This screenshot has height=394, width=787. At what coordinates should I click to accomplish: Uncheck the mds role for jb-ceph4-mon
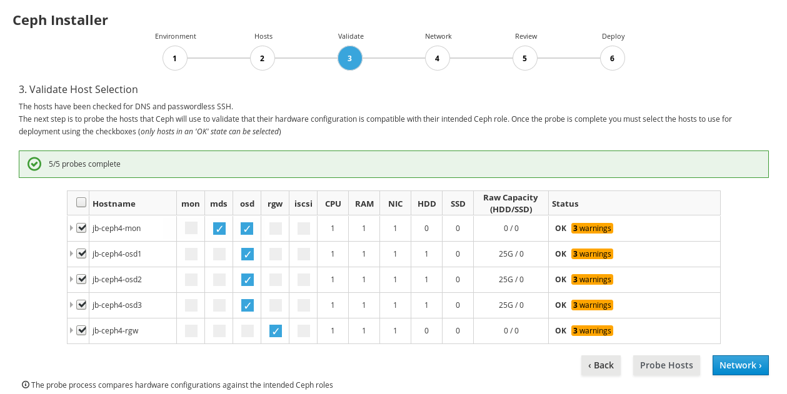tap(219, 229)
